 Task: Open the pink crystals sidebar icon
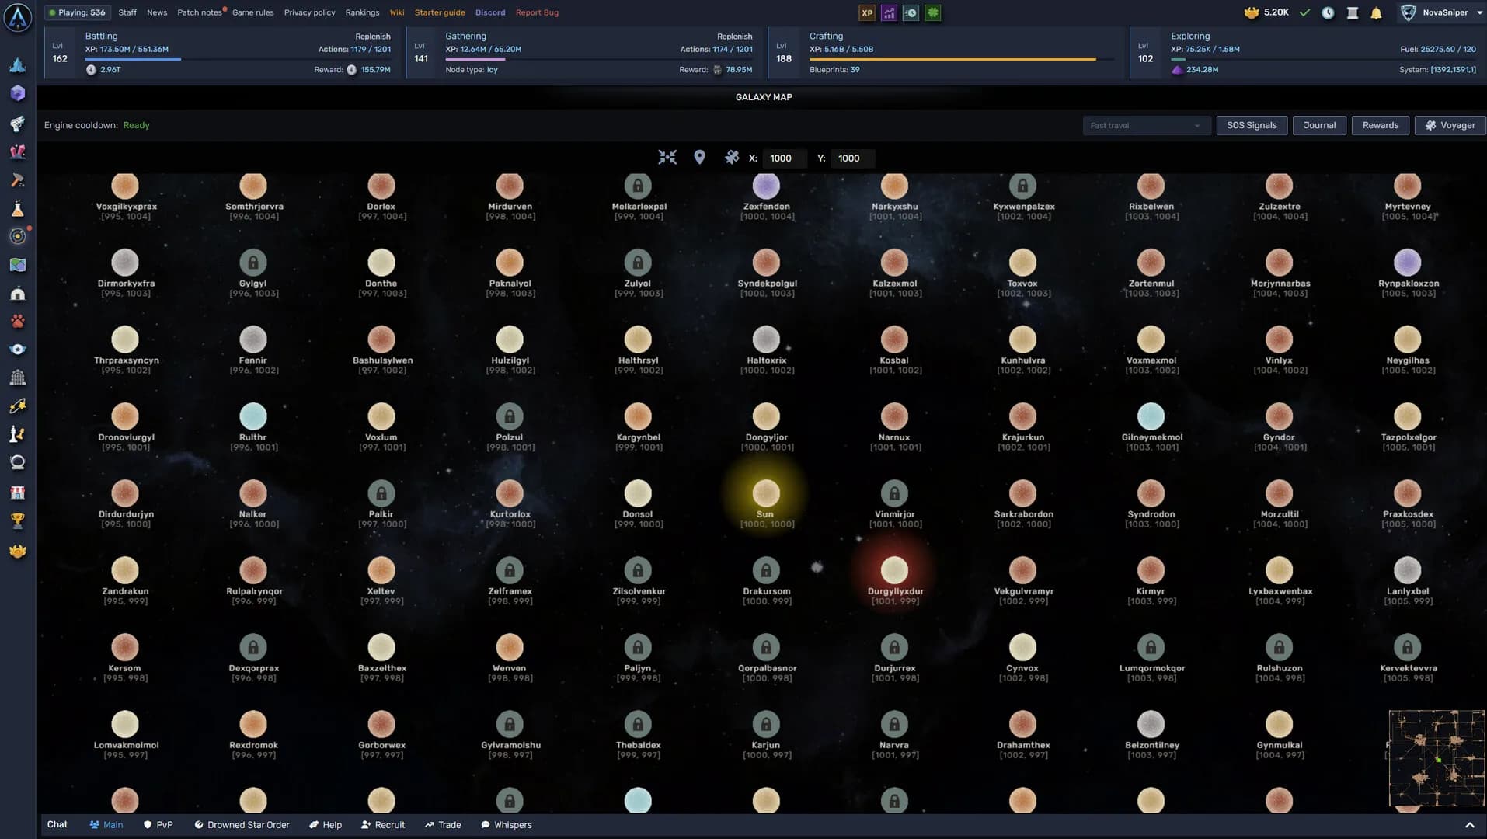(17, 151)
